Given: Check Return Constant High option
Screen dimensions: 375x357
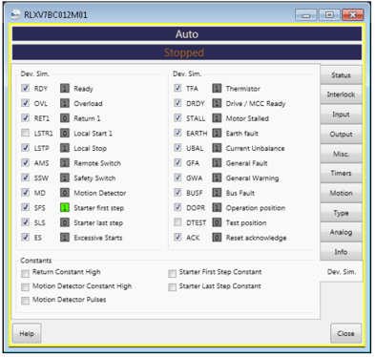Looking at the screenshot, I should [x=25, y=273].
